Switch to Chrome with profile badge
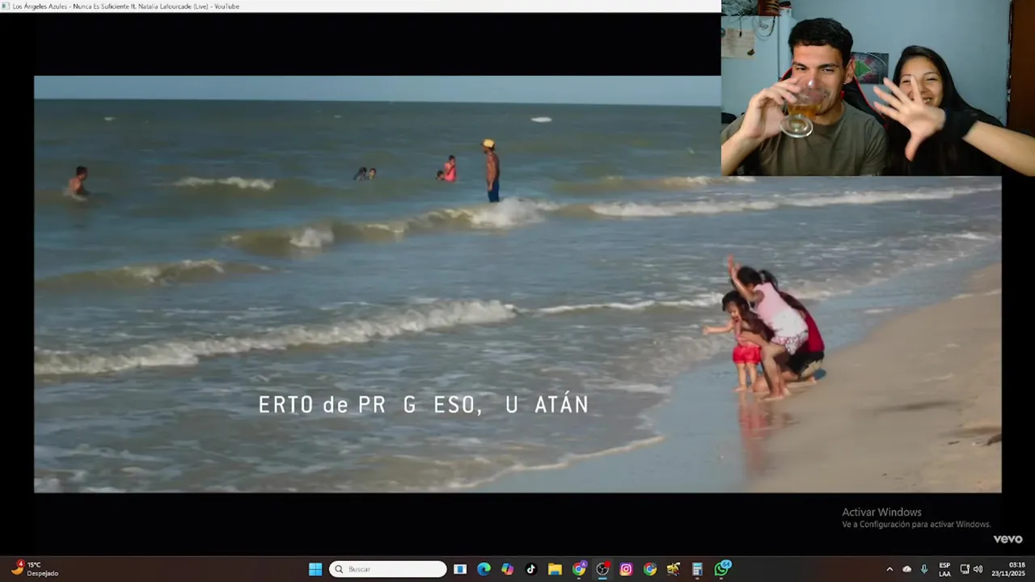1035x582 pixels. (579, 569)
